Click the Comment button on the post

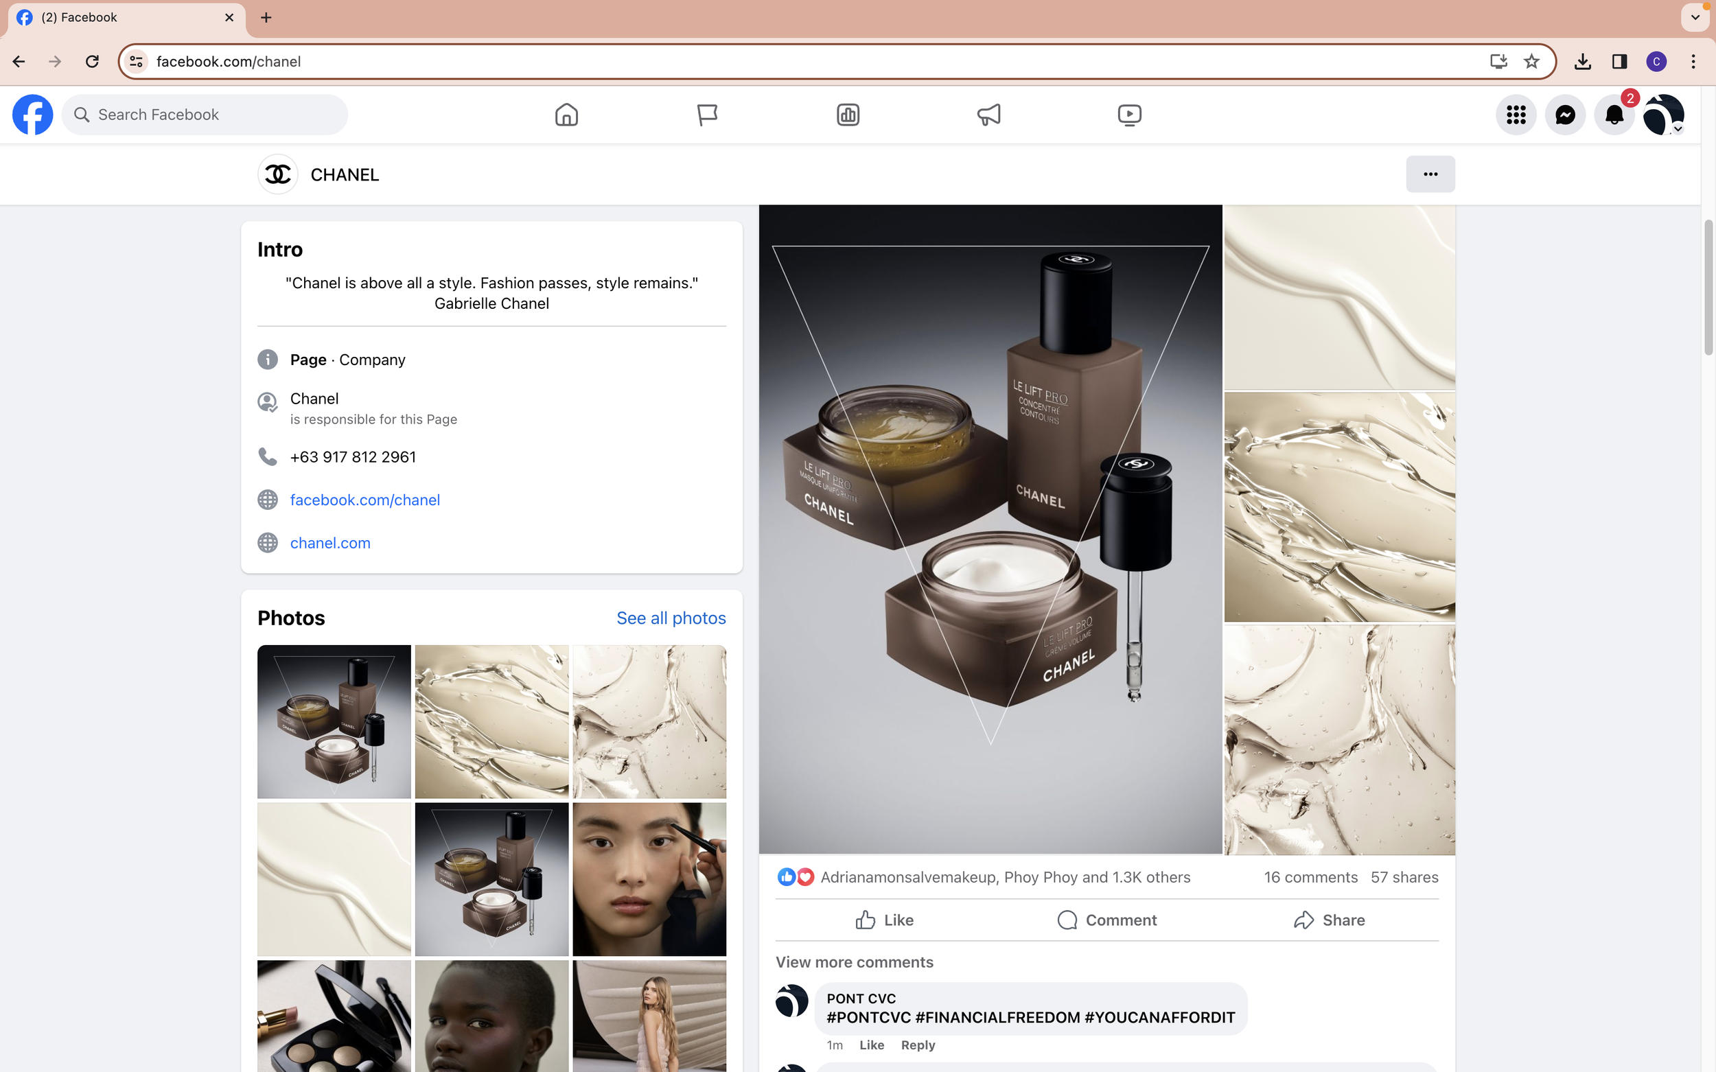click(x=1107, y=920)
